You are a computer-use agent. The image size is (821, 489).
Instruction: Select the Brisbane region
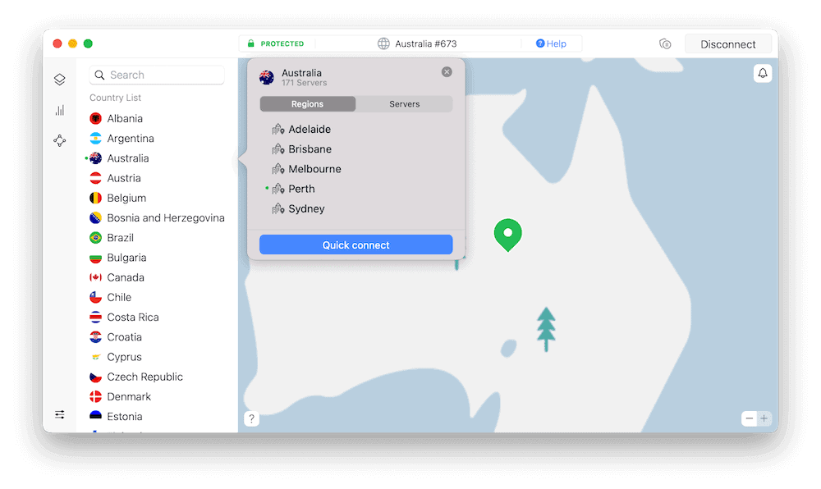[x=310, y=149]
